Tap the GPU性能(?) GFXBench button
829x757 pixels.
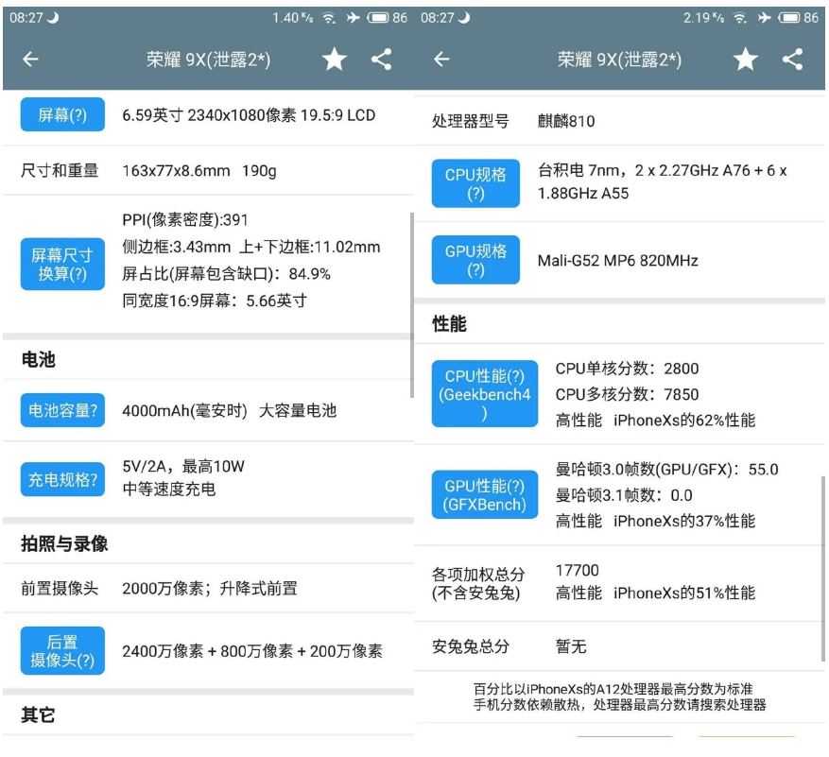click(x=485, y=495)
